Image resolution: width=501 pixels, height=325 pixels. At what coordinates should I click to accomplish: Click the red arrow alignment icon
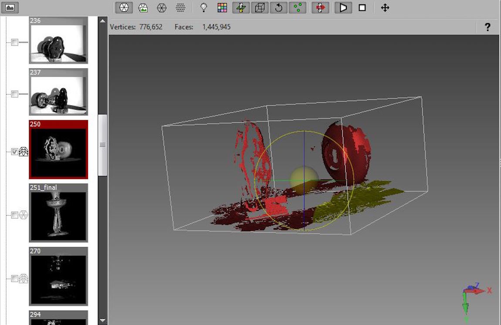click(x=320, y=8)
